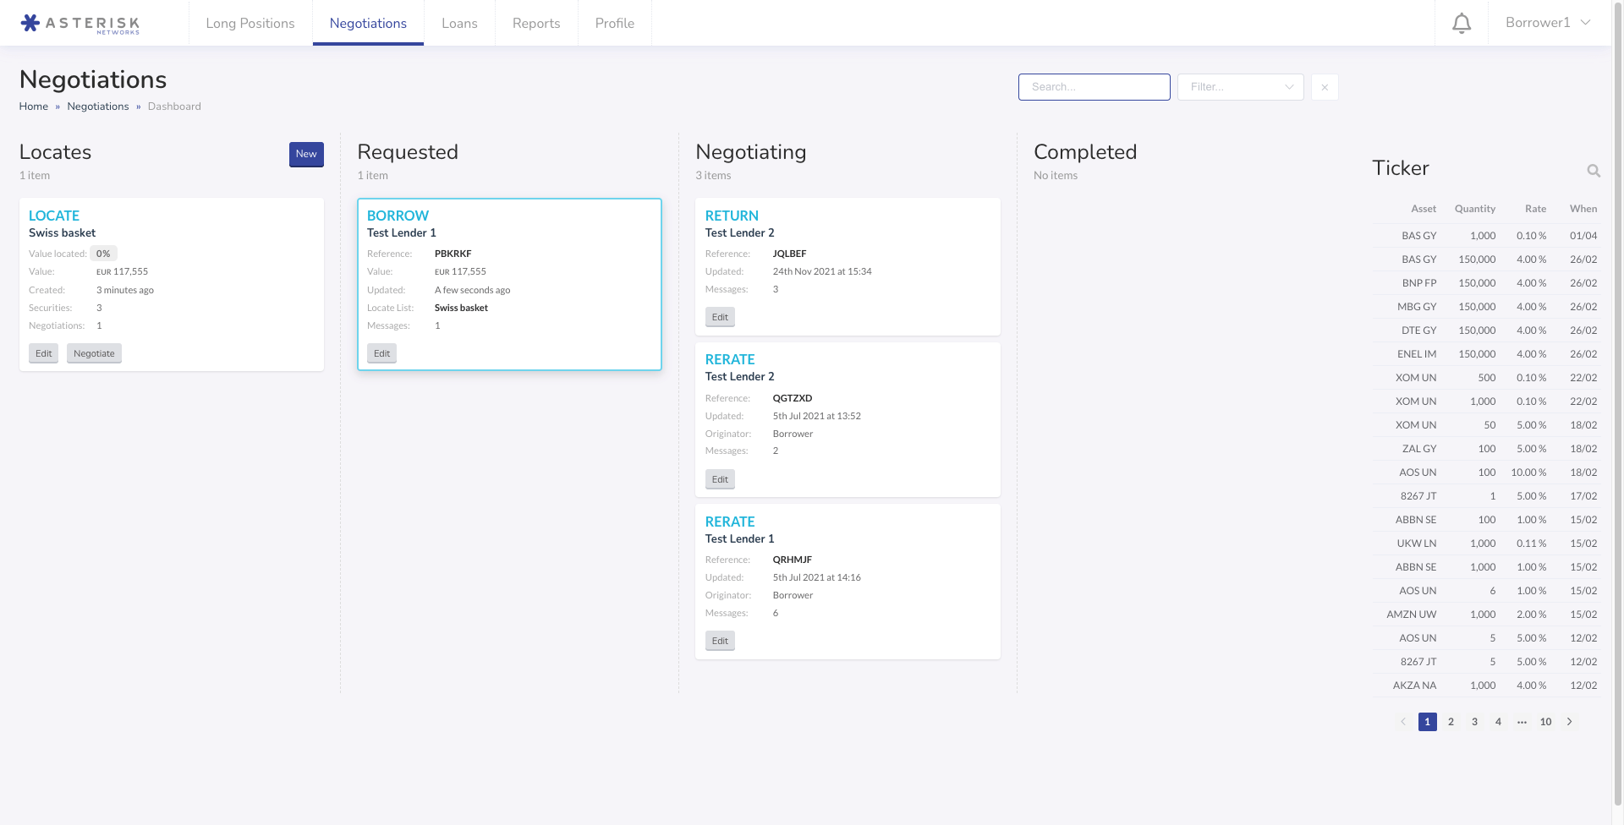The height and width of the screenshot is (825, 1624).
Task: Open the Filter dropdown
Action: 1240,87
